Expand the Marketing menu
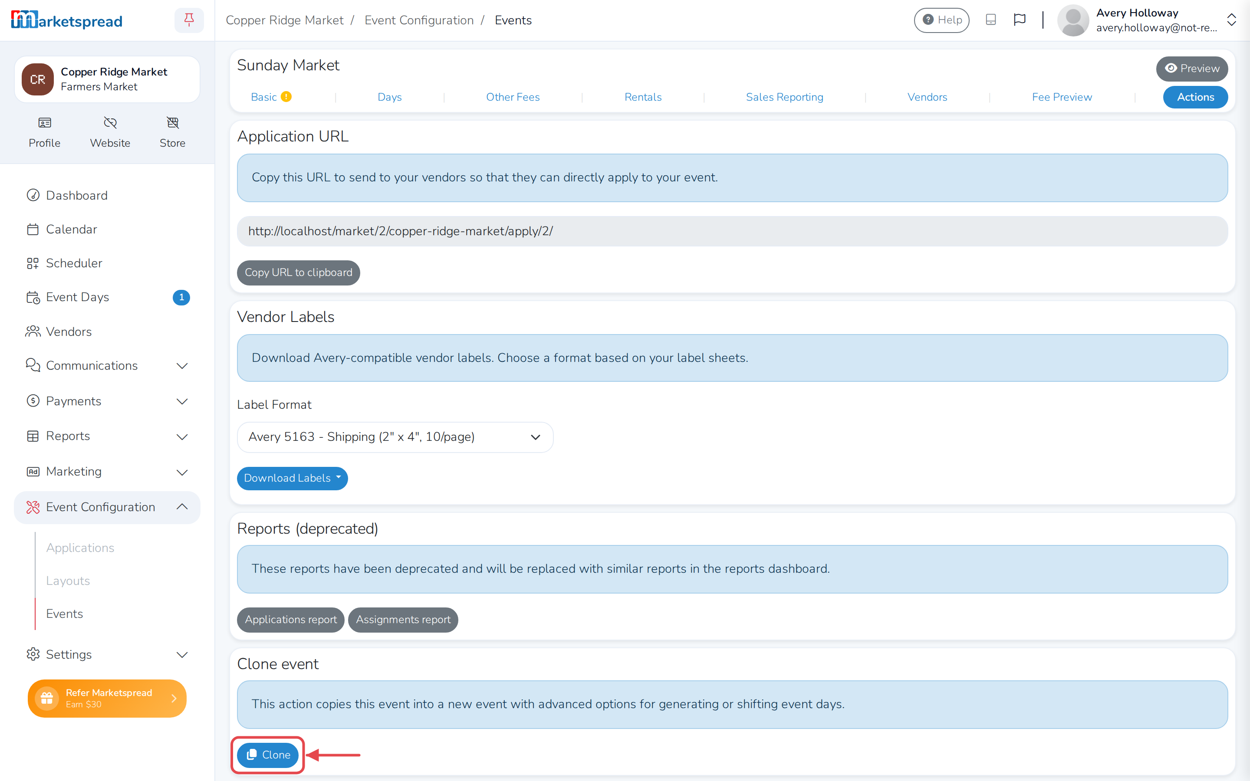Screen dimensions: 1250x781 click(x=107, y=472)
